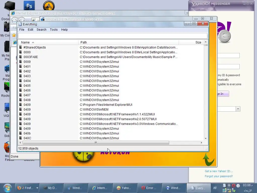Image resolution: width=257 pixels, height=193 pixels.
Task: Open the orange triangle player desktop icon
Action: (49, 6)
